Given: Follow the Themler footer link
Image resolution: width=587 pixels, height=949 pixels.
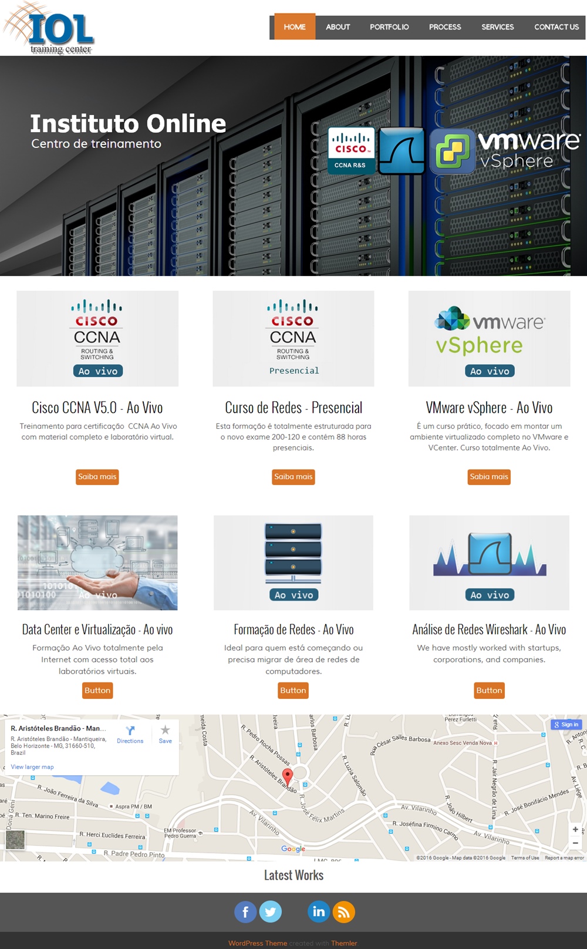Looking at the screenshot, I should 344,943.
